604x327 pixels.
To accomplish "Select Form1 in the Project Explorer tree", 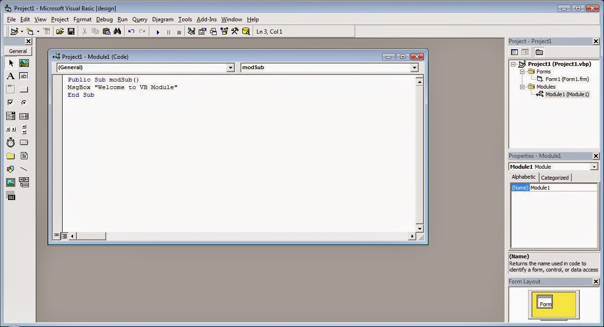I will (x=567, y=79).
